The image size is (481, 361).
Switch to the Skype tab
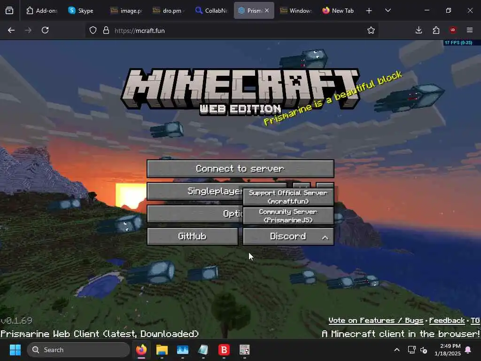pyautogui.click(x=81, y=10)
